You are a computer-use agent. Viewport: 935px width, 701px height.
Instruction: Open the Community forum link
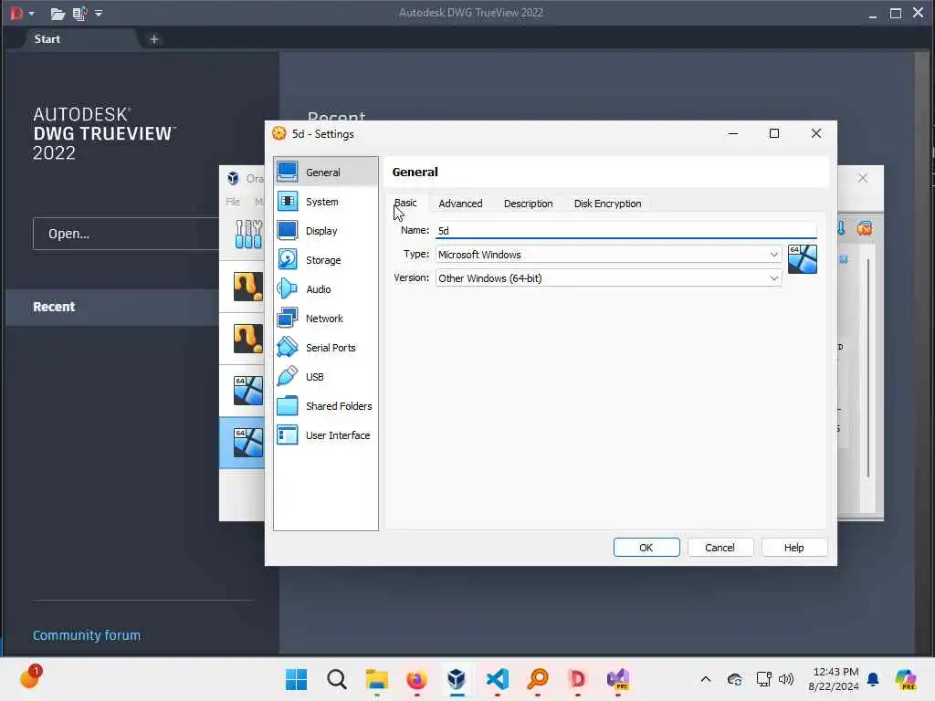(87, 635)
